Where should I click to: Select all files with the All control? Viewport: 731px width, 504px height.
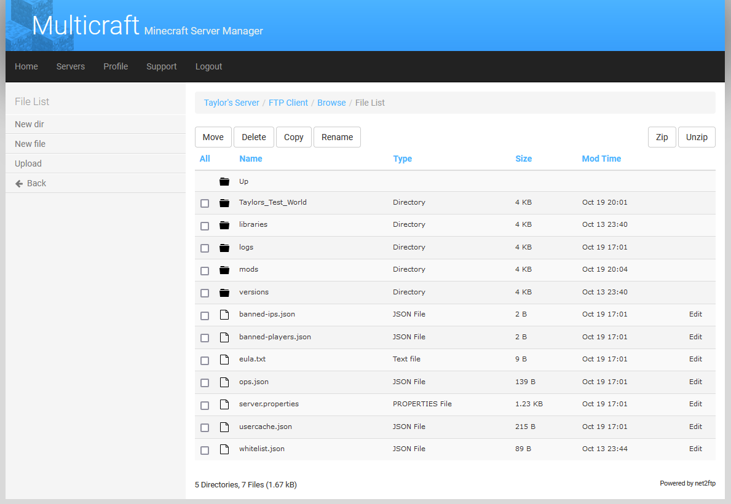pos(205,159)
